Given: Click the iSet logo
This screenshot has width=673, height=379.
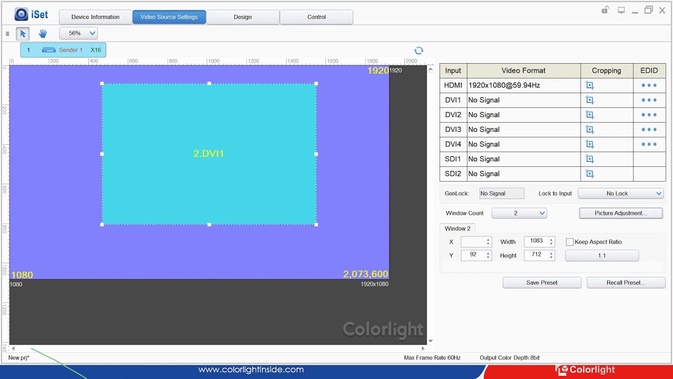Looking at the screenshot, I should pyautogui.click(x=31, y=15).
